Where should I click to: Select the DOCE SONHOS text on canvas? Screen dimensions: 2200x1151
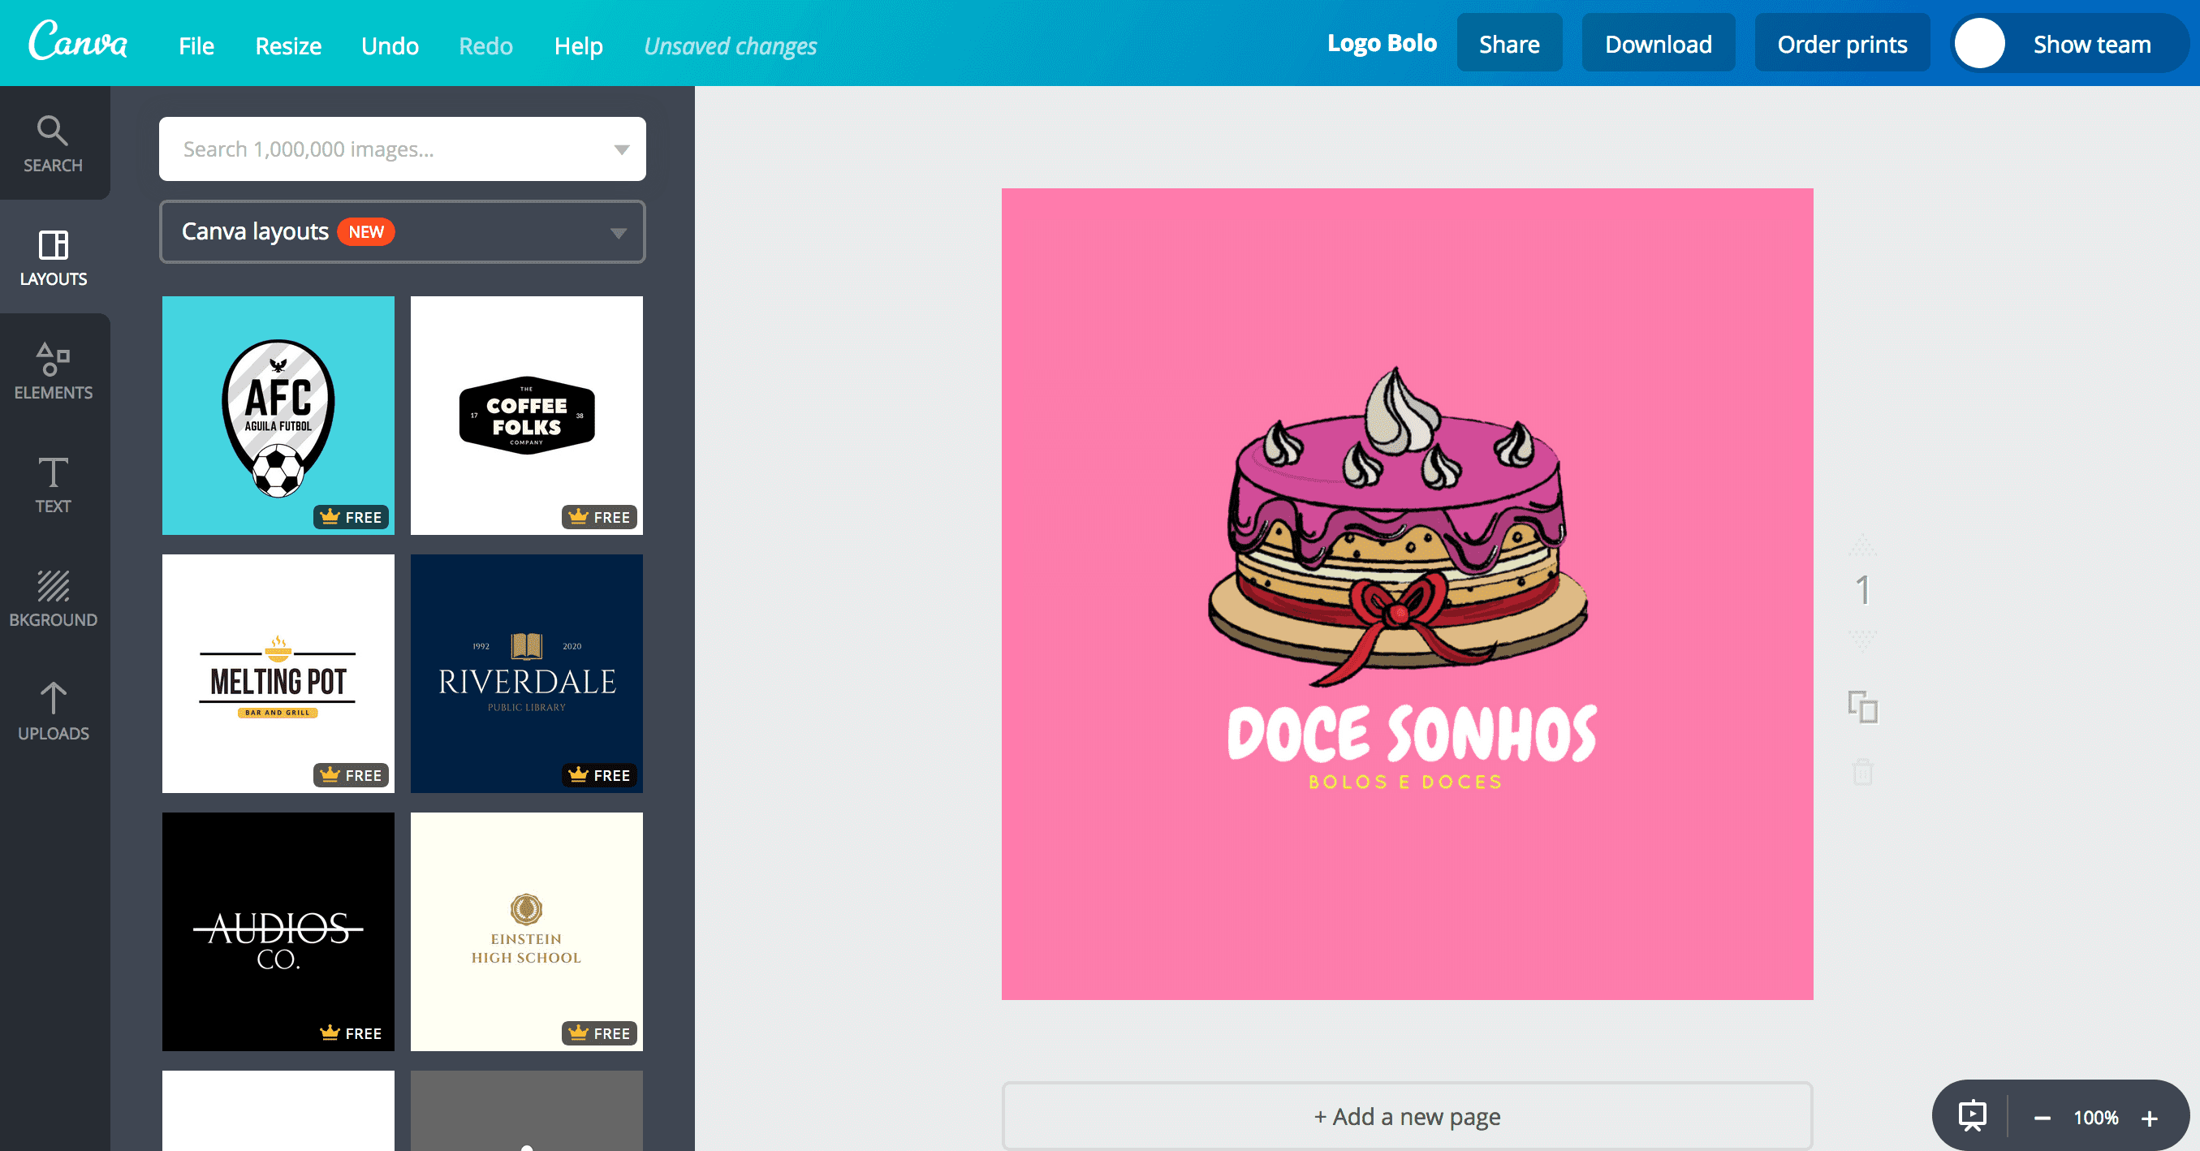(x=1412, y=733)
